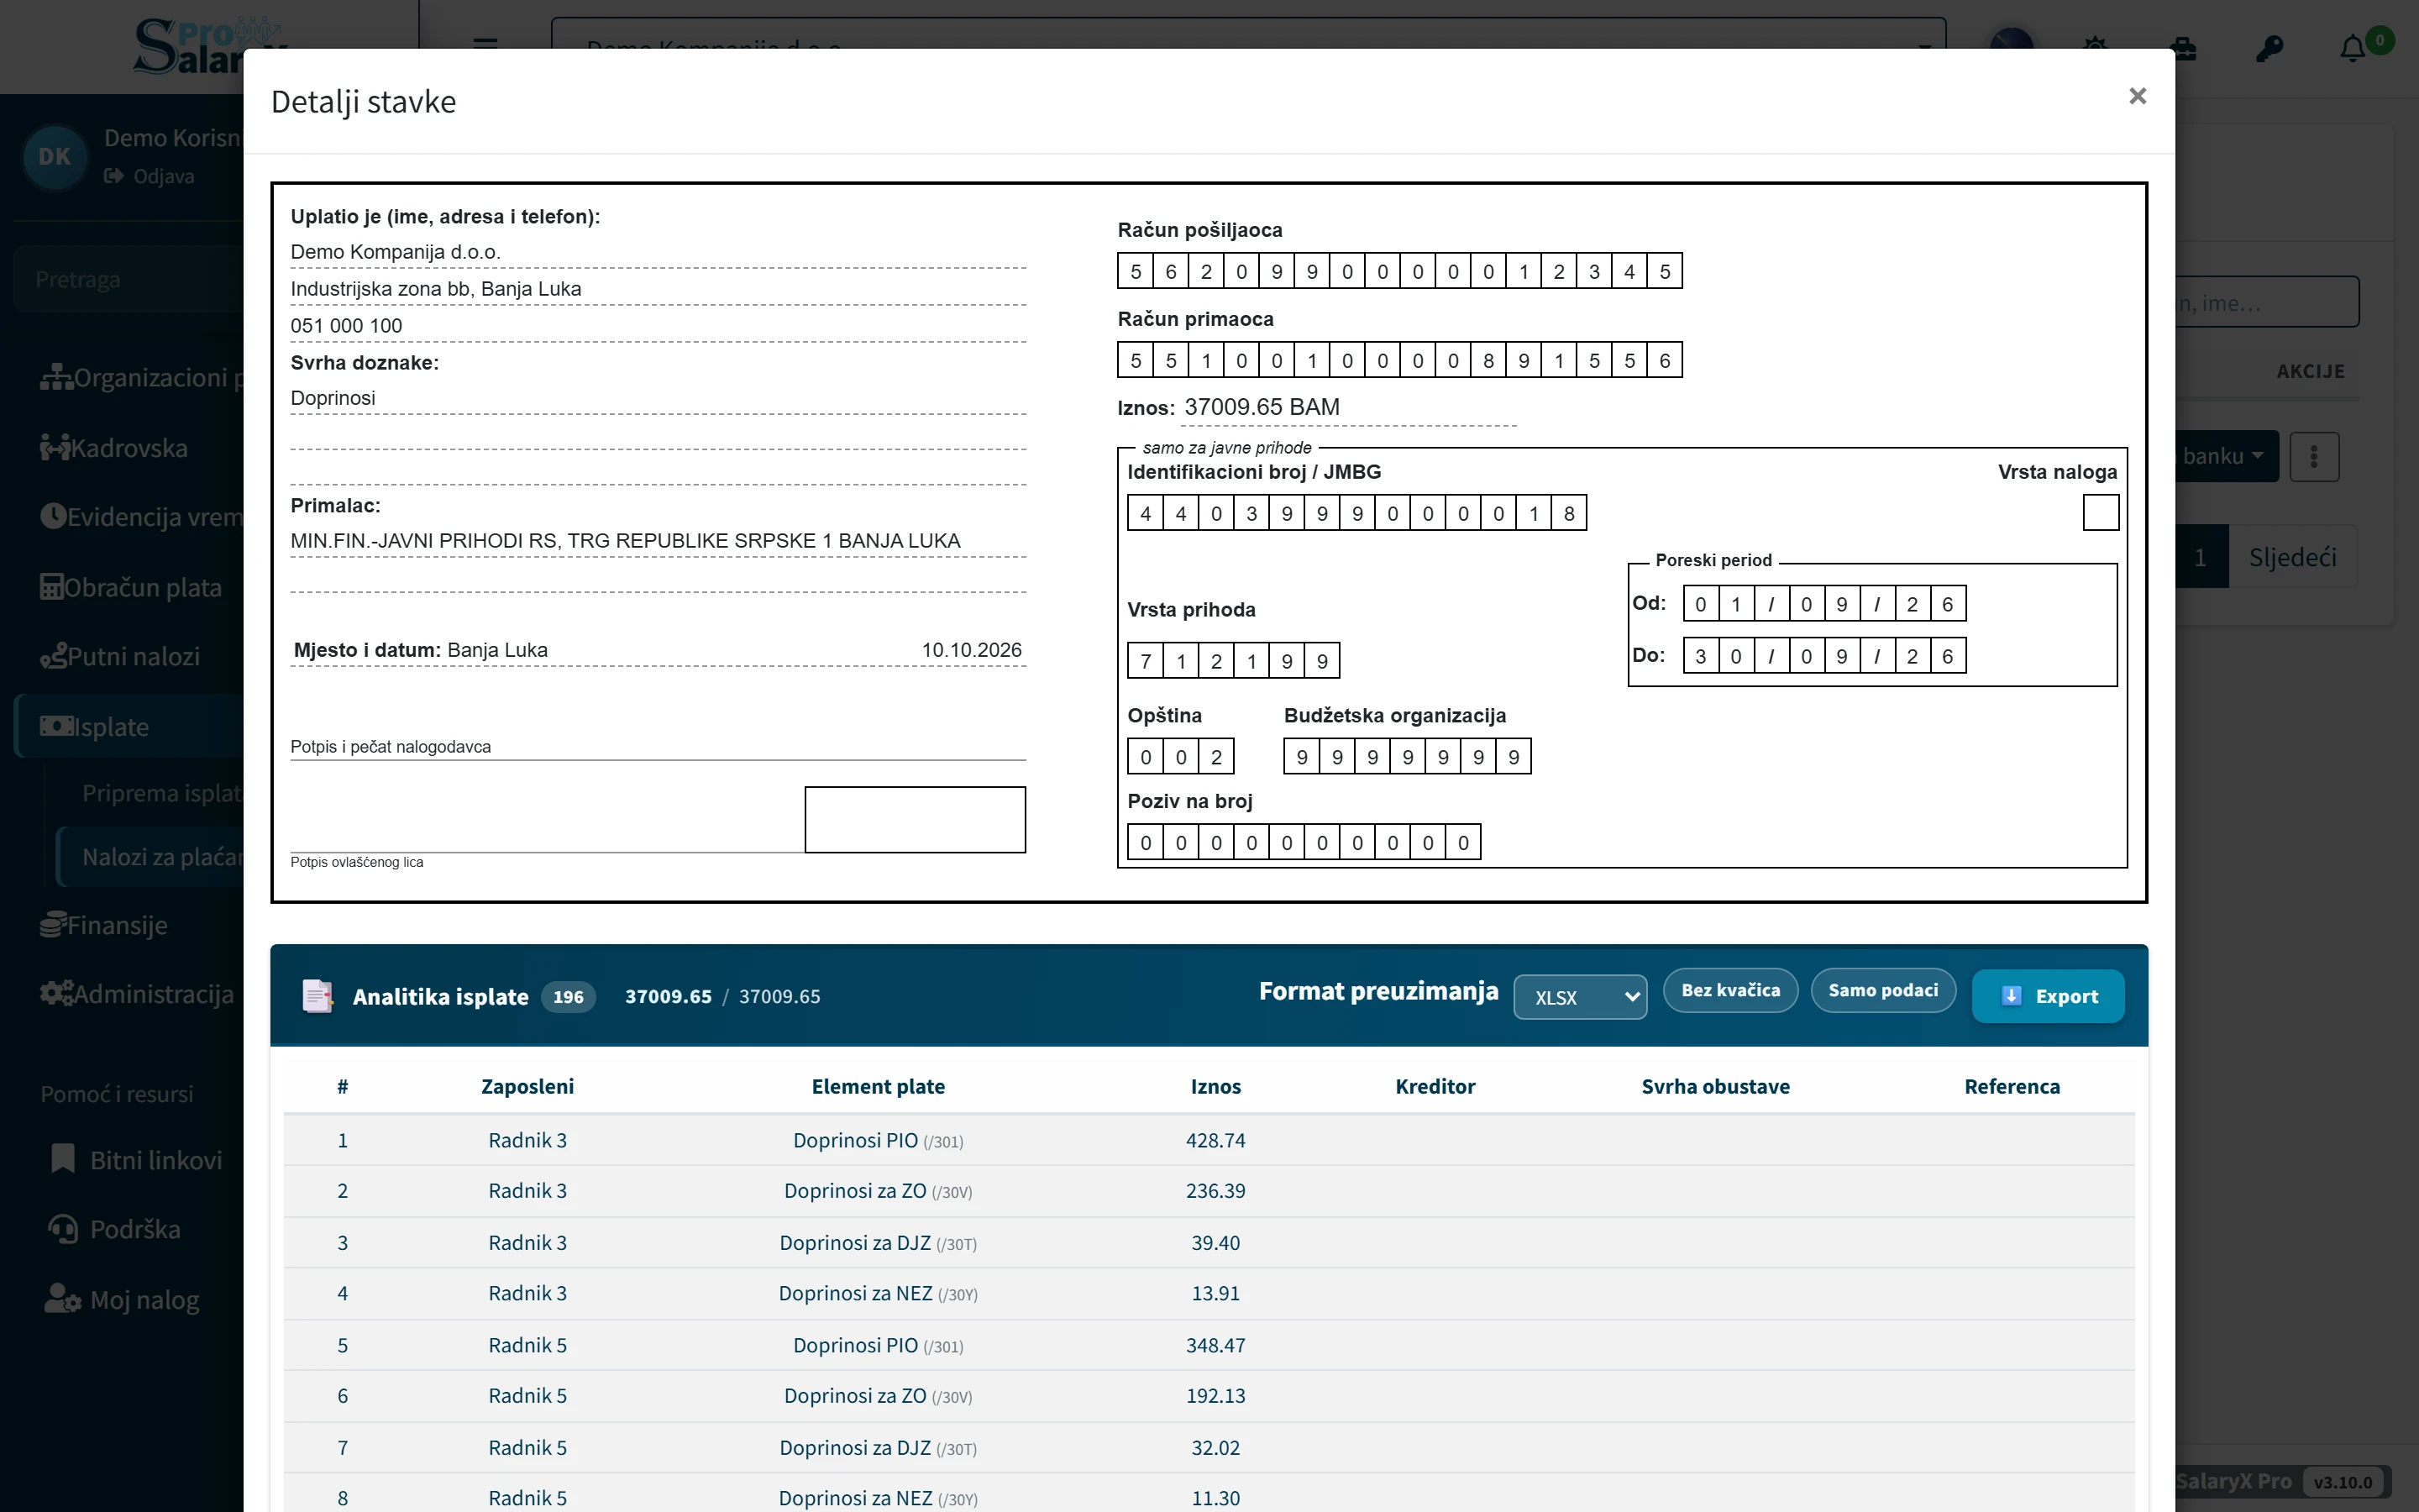The height and width of the screenshot is (1512, 2419).
Task: Open the XLSX download format dropdown
Action: click(x=1581, y=997)
